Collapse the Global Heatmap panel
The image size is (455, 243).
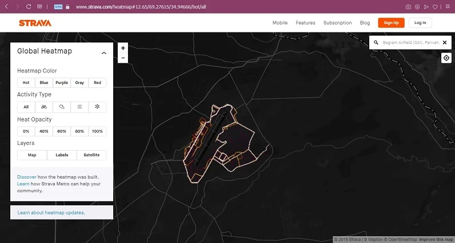pyautogui.click(x=103, y=52)
